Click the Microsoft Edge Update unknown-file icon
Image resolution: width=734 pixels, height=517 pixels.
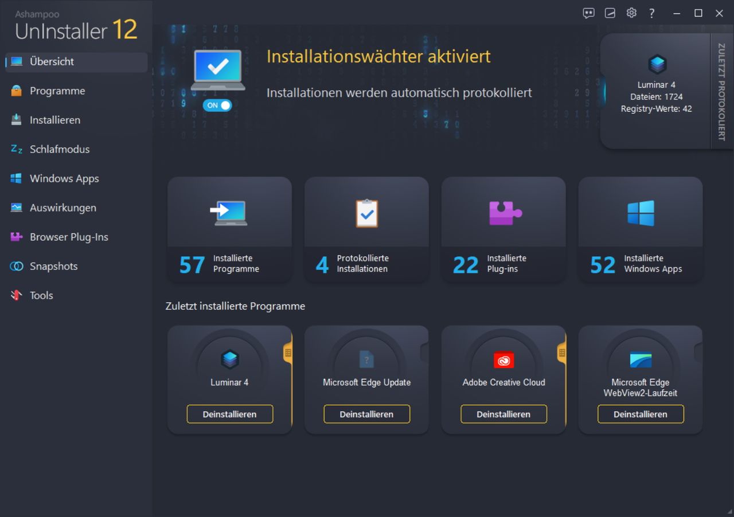366,360
